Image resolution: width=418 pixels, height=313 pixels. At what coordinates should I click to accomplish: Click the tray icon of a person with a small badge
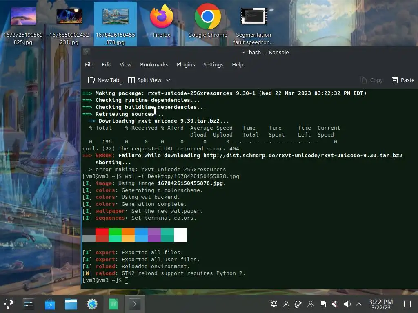pyautogui.click(x=311, y=304)
